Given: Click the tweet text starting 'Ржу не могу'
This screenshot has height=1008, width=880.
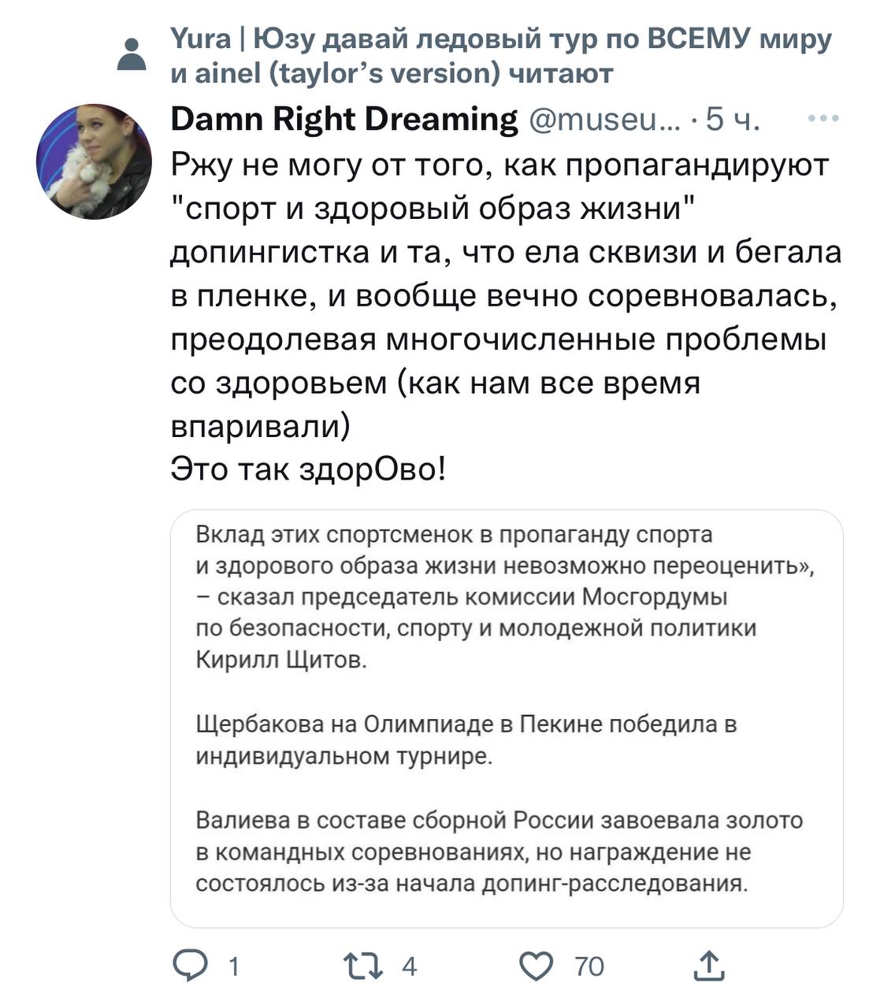Looking at the screenshot, I should (499, 165).
